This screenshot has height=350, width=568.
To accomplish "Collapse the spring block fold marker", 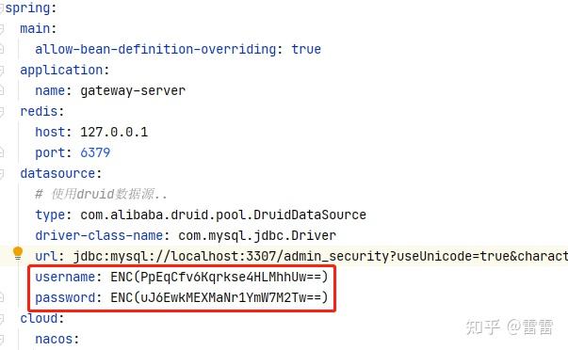I will click(x=1, y=8).
